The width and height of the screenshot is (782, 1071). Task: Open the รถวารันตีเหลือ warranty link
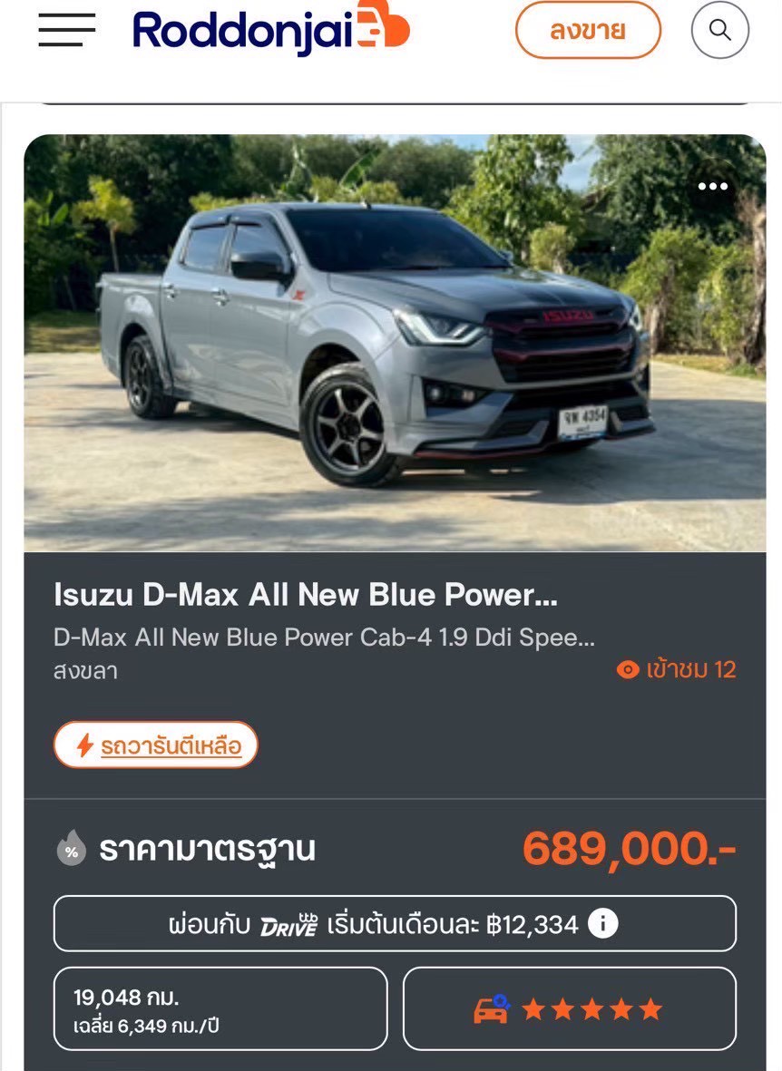[x=171, y=745]
